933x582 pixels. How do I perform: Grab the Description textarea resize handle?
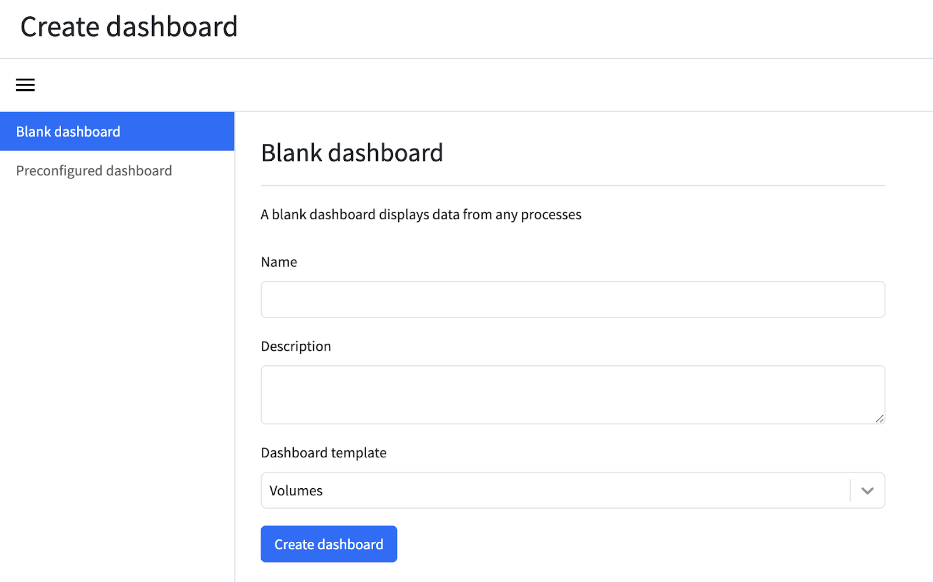tap(879, 418)
